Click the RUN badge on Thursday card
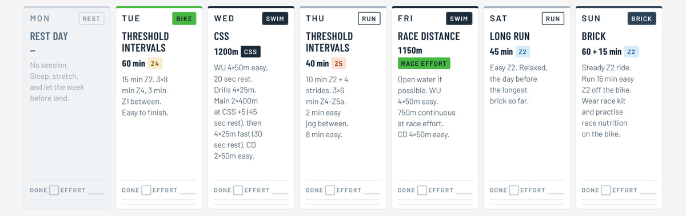 (369, 19)
